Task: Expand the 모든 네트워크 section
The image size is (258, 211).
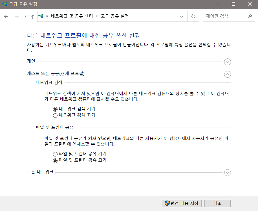Action: coord(227,172)
